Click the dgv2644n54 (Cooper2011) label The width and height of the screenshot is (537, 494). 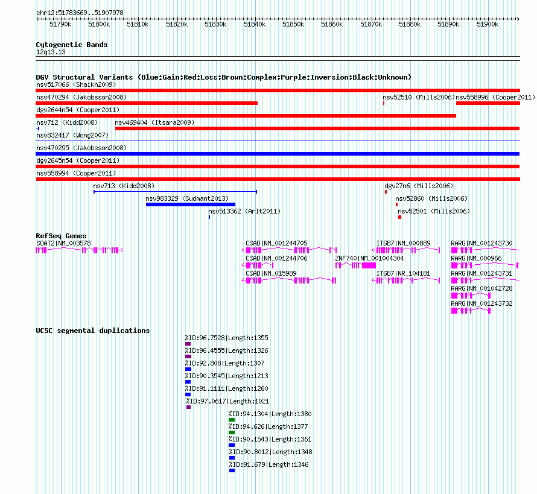click(78, 110)
